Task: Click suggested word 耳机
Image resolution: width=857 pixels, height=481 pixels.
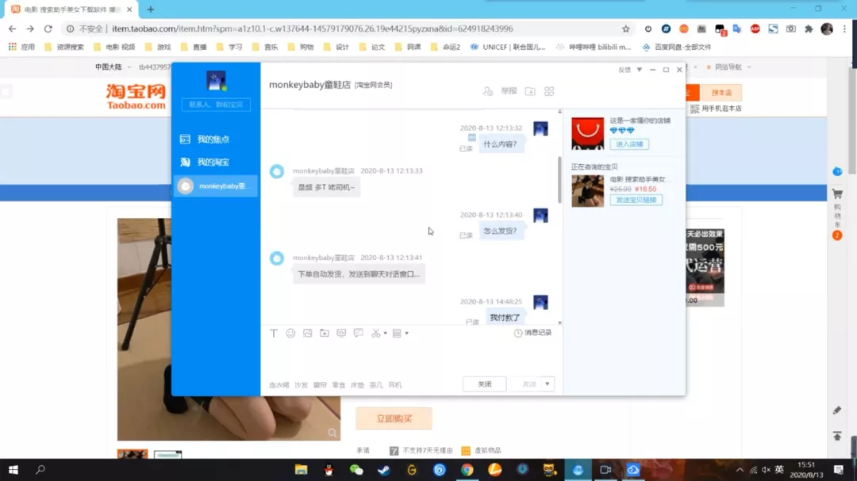Action: pos(395,385)
